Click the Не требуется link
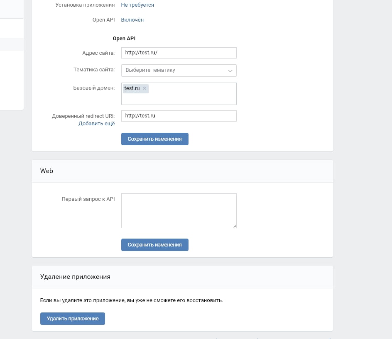The width and height of the screenshot is (392, 339). coord(137,5)
